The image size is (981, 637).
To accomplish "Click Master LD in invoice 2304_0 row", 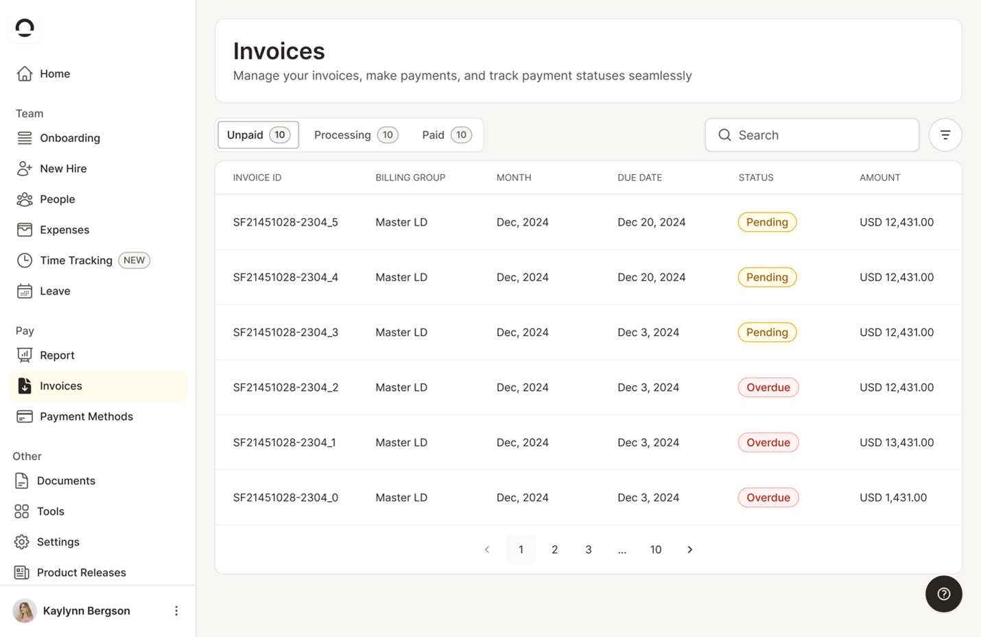I will 401,498.
